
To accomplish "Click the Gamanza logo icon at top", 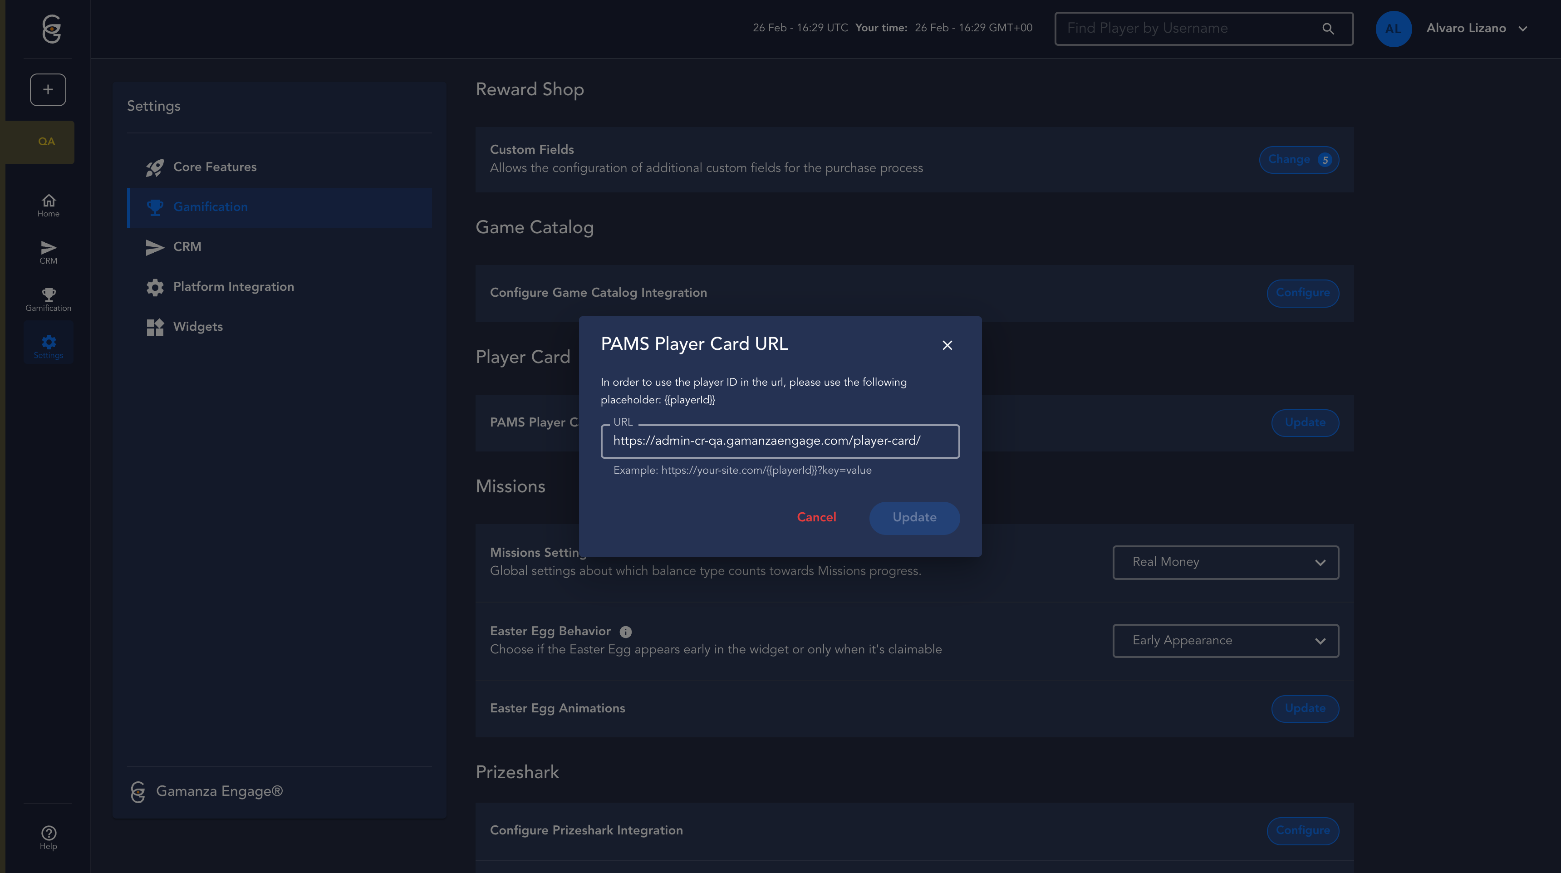I will point(52,29).
